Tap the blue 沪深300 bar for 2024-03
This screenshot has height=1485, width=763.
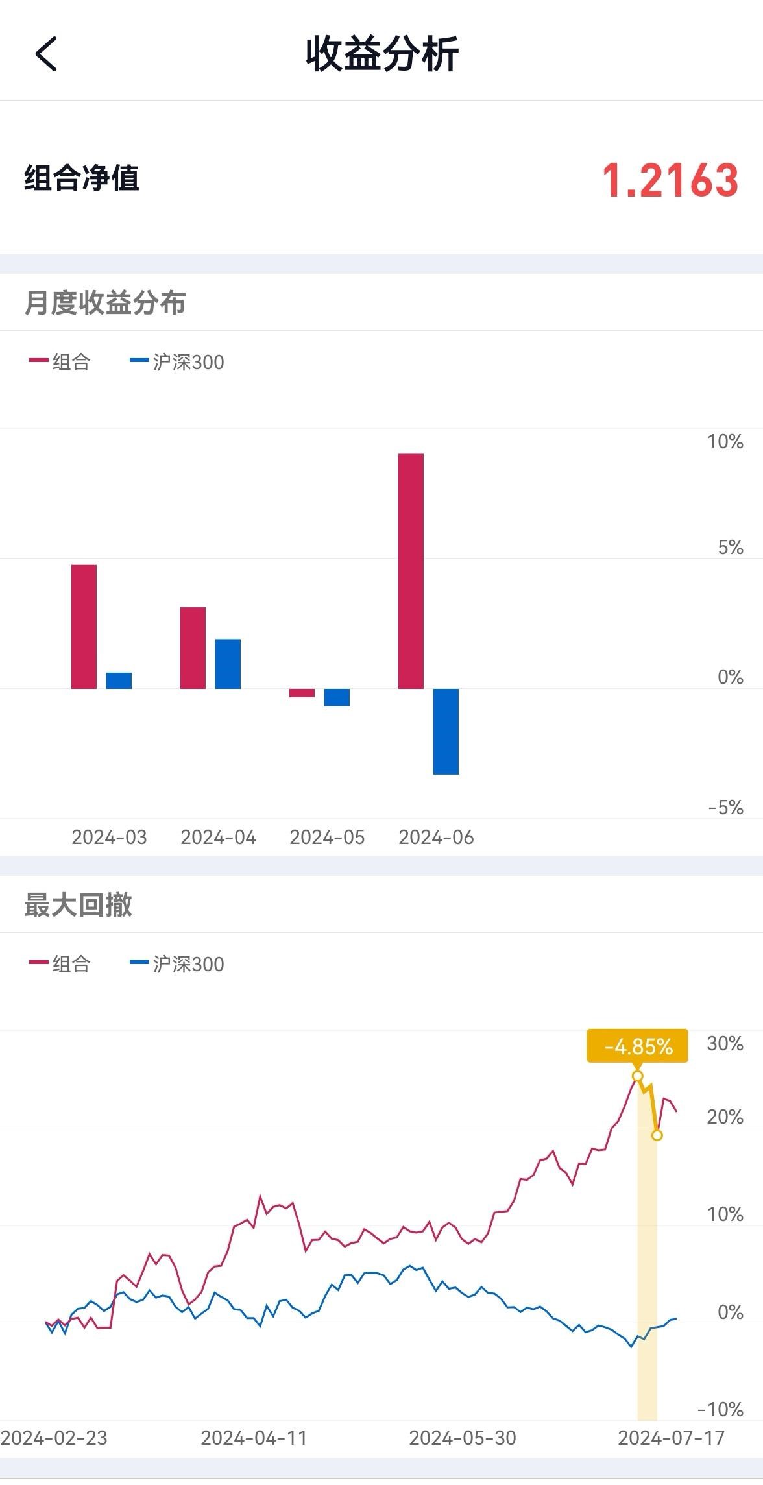coord(119,681)
